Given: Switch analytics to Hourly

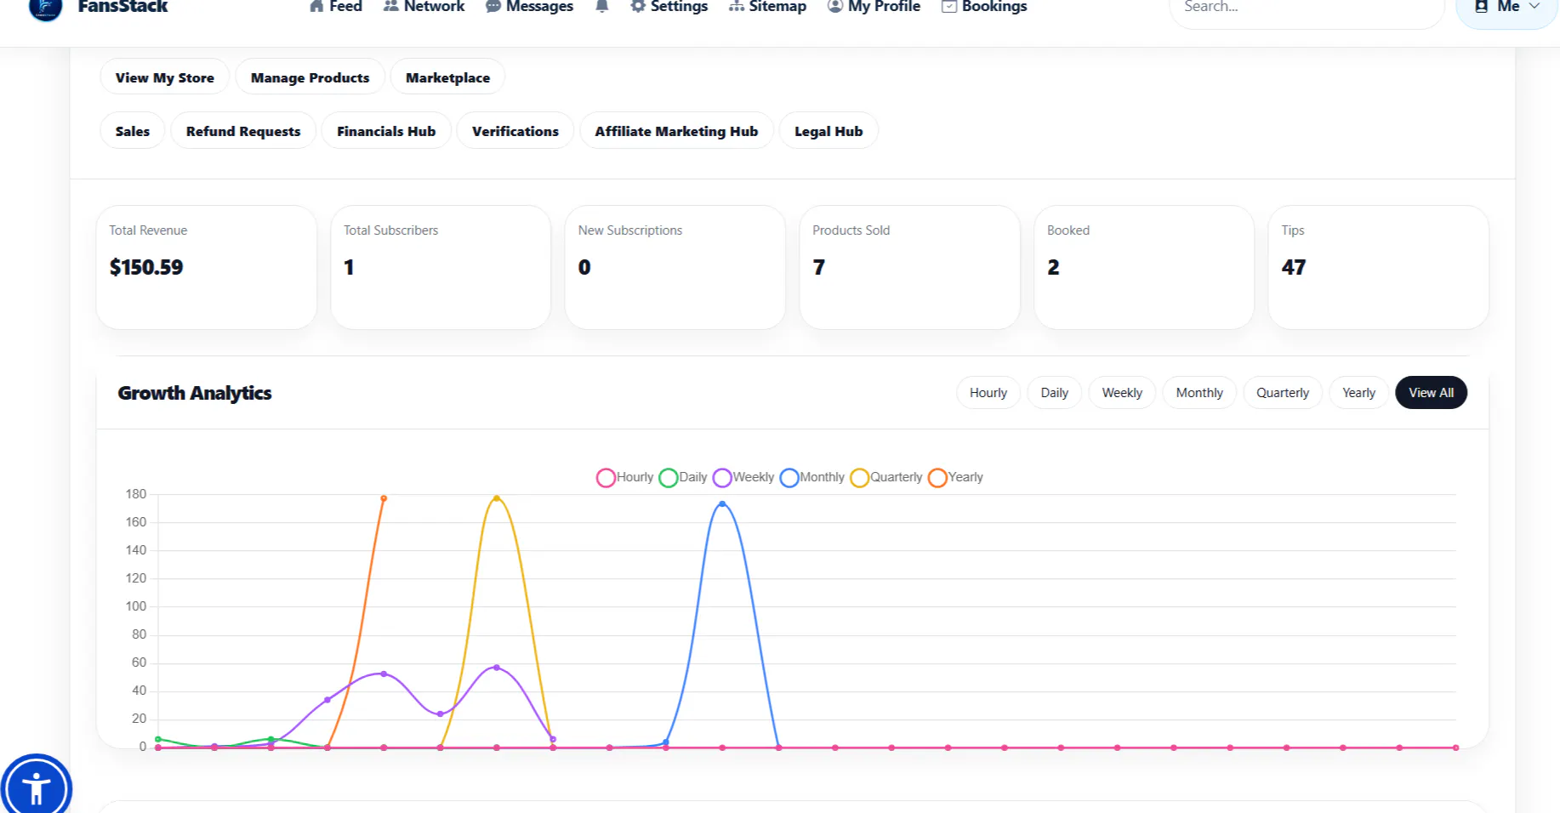Looking at the screenshot, I should point(988,393).
